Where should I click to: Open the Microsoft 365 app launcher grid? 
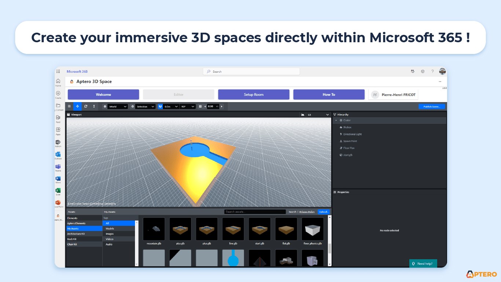[x=58, y=71]
